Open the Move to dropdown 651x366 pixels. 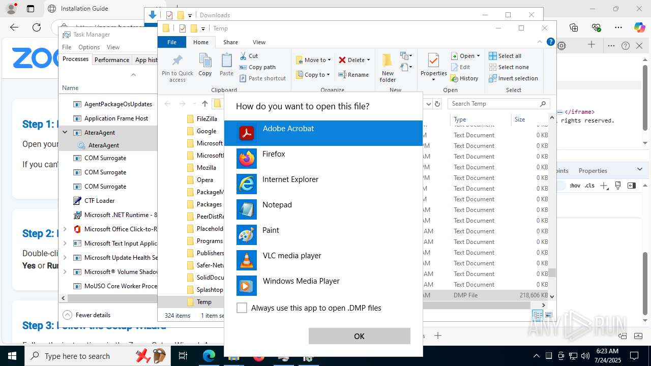(313, 60)
